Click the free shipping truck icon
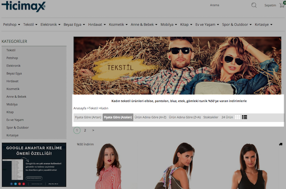 (280, 144)
